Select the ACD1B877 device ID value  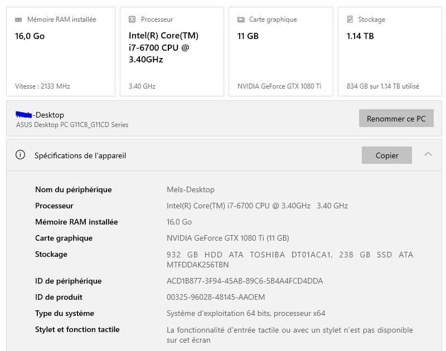pyautogui.click(x=245, y=281)
